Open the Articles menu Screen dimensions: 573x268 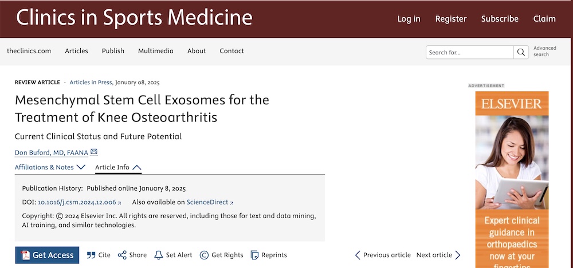pos(76,51)
